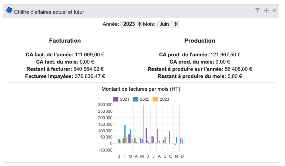Click the blue February 2022 bar
This screenshot has height=166, width=285.
(125, 134)
